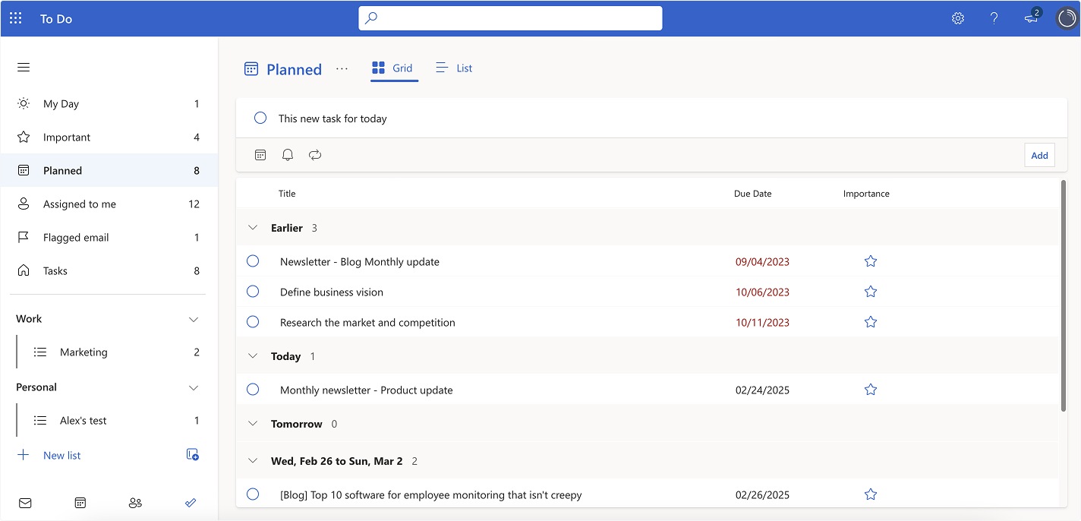Open the Calendar icon in the footer
Image resolution: width=1081 pixels, height=521 pixels.
point(80,503)
